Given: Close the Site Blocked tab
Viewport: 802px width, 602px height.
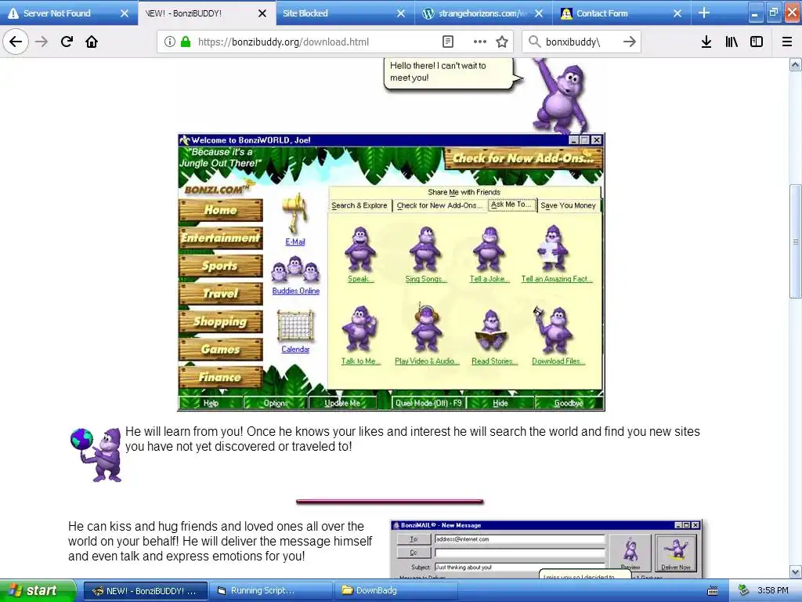Looking at the screenshot, I should coord(401,13).
